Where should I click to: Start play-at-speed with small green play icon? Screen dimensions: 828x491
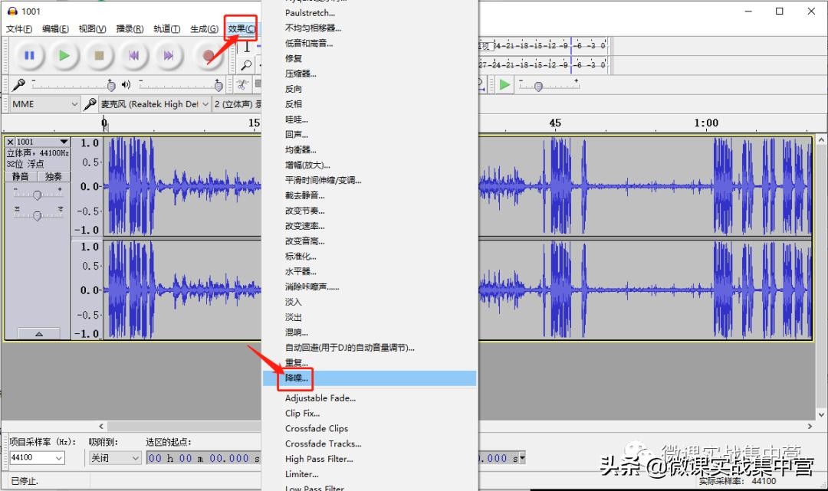click(504, 84)
